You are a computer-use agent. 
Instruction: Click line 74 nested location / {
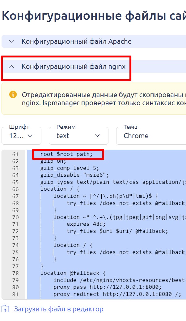point(73,245)
